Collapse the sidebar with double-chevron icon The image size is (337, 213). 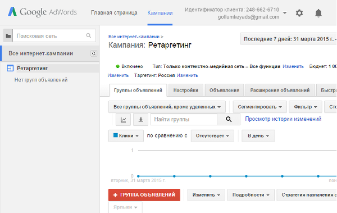pos(93,53)
